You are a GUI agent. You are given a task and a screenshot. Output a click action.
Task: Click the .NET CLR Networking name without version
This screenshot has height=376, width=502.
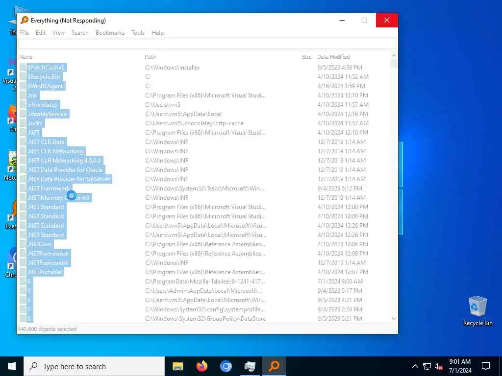point(55,151)
